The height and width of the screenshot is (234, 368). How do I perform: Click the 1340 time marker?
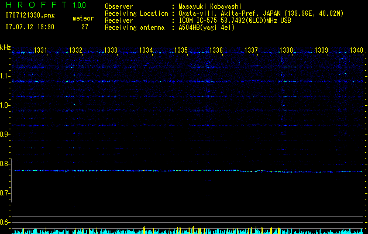click(x=356, y=50)
